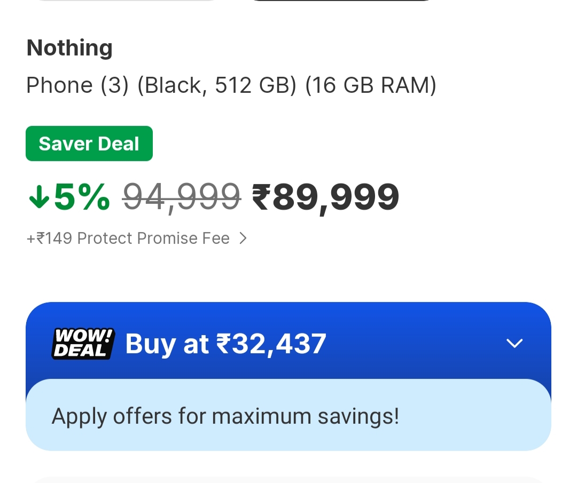The height and width of the screenshot is (483, 577).
Task: Click the 5% discount percentage
Action: 82,197
